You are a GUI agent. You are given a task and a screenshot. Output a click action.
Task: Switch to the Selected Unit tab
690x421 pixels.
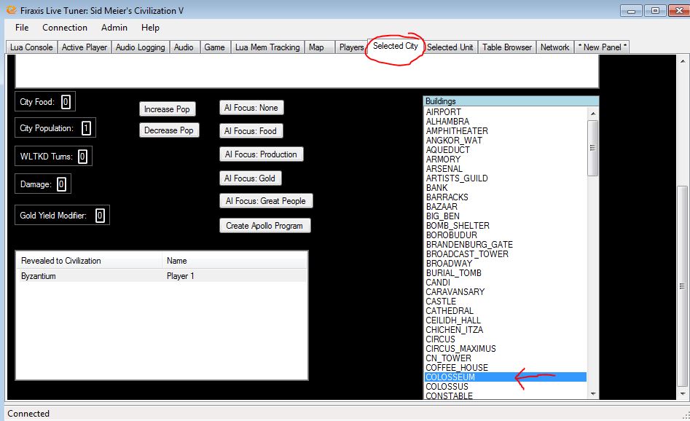click(450, 47)
